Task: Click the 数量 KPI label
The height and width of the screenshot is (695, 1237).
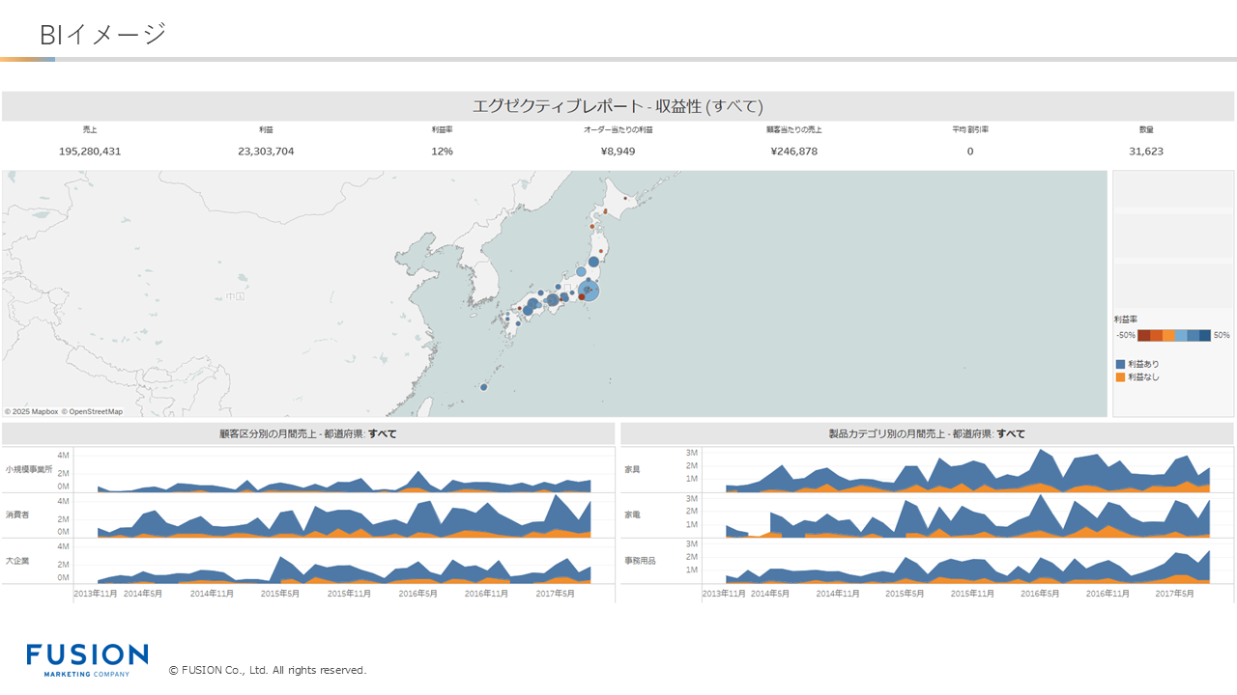Action: click(x=1146, y=129)
